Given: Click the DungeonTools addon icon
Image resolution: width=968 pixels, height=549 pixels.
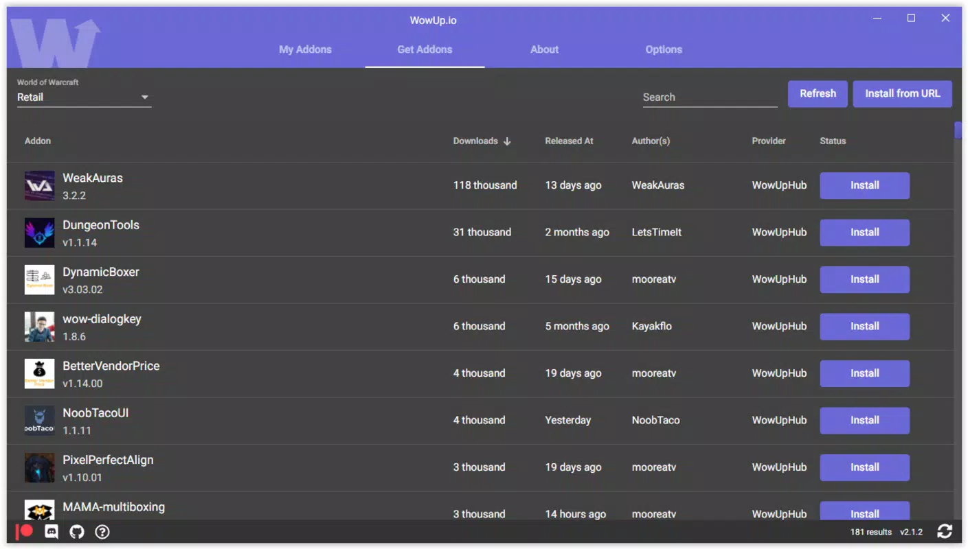Looking at the screenshot, I should 39,233.
